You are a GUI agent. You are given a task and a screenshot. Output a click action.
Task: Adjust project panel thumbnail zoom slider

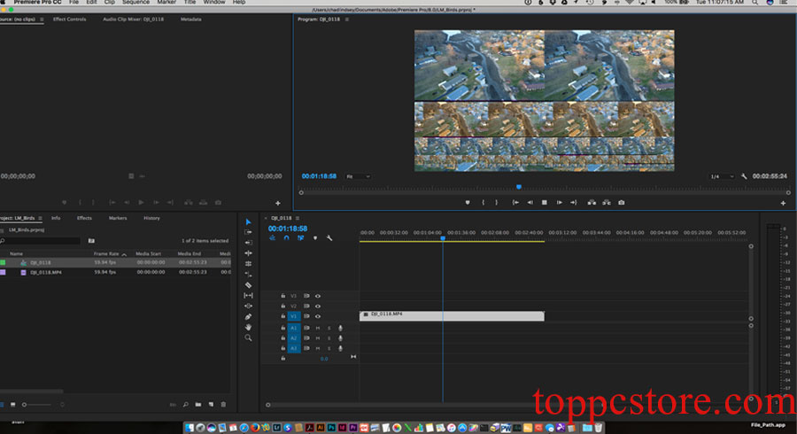tap(36, 405)
